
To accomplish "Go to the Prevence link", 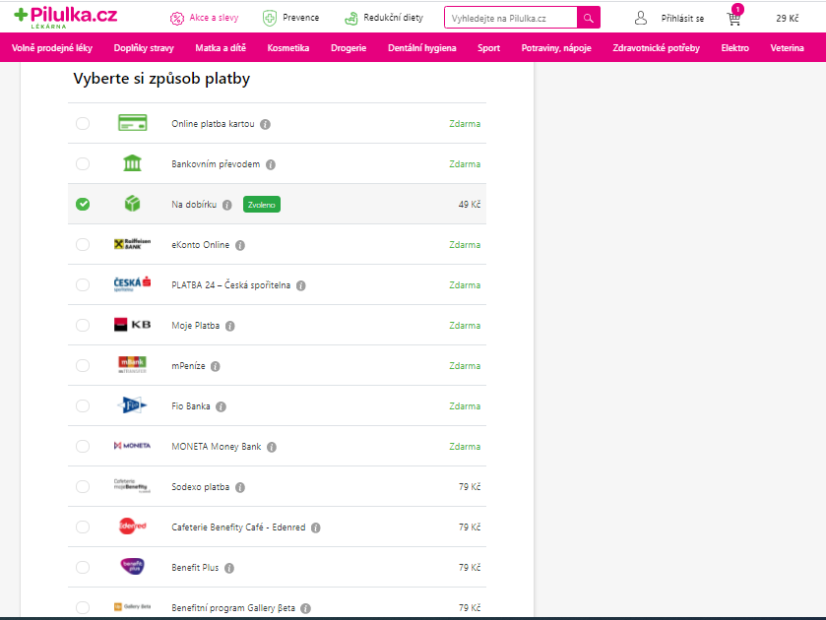I will (300, 18).
